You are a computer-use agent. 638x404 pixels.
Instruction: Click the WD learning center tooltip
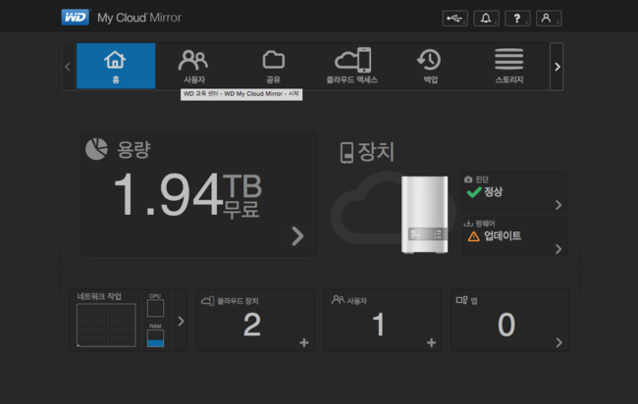241,94
